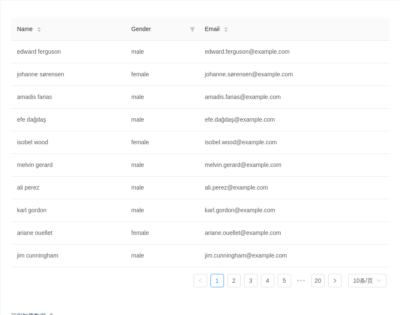Click the jim cunningham row
Screen dimensions: 400x315
[x=38, y=255]
